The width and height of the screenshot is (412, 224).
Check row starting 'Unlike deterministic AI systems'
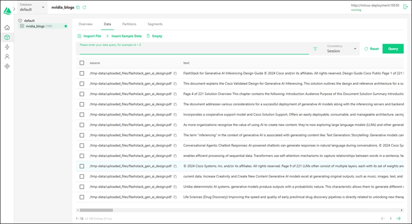click(82, 187)
